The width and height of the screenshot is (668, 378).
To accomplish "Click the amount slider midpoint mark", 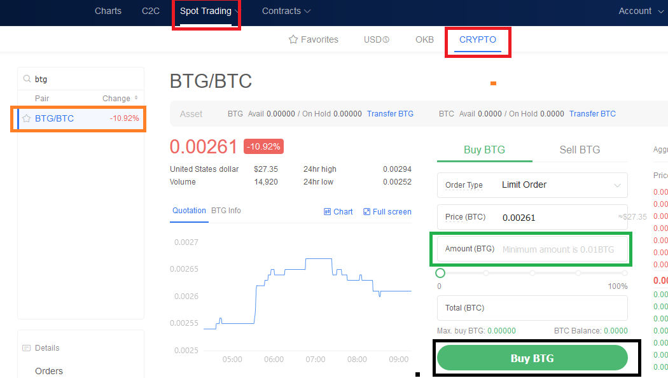I will (x=532, y=273).
